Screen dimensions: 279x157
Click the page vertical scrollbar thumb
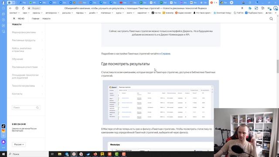[x=278, y=66]
